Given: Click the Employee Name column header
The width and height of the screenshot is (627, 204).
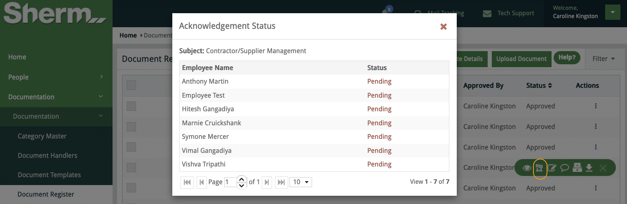Looking at the screenshot, I should pyautogui.click(x=207, y=68).
